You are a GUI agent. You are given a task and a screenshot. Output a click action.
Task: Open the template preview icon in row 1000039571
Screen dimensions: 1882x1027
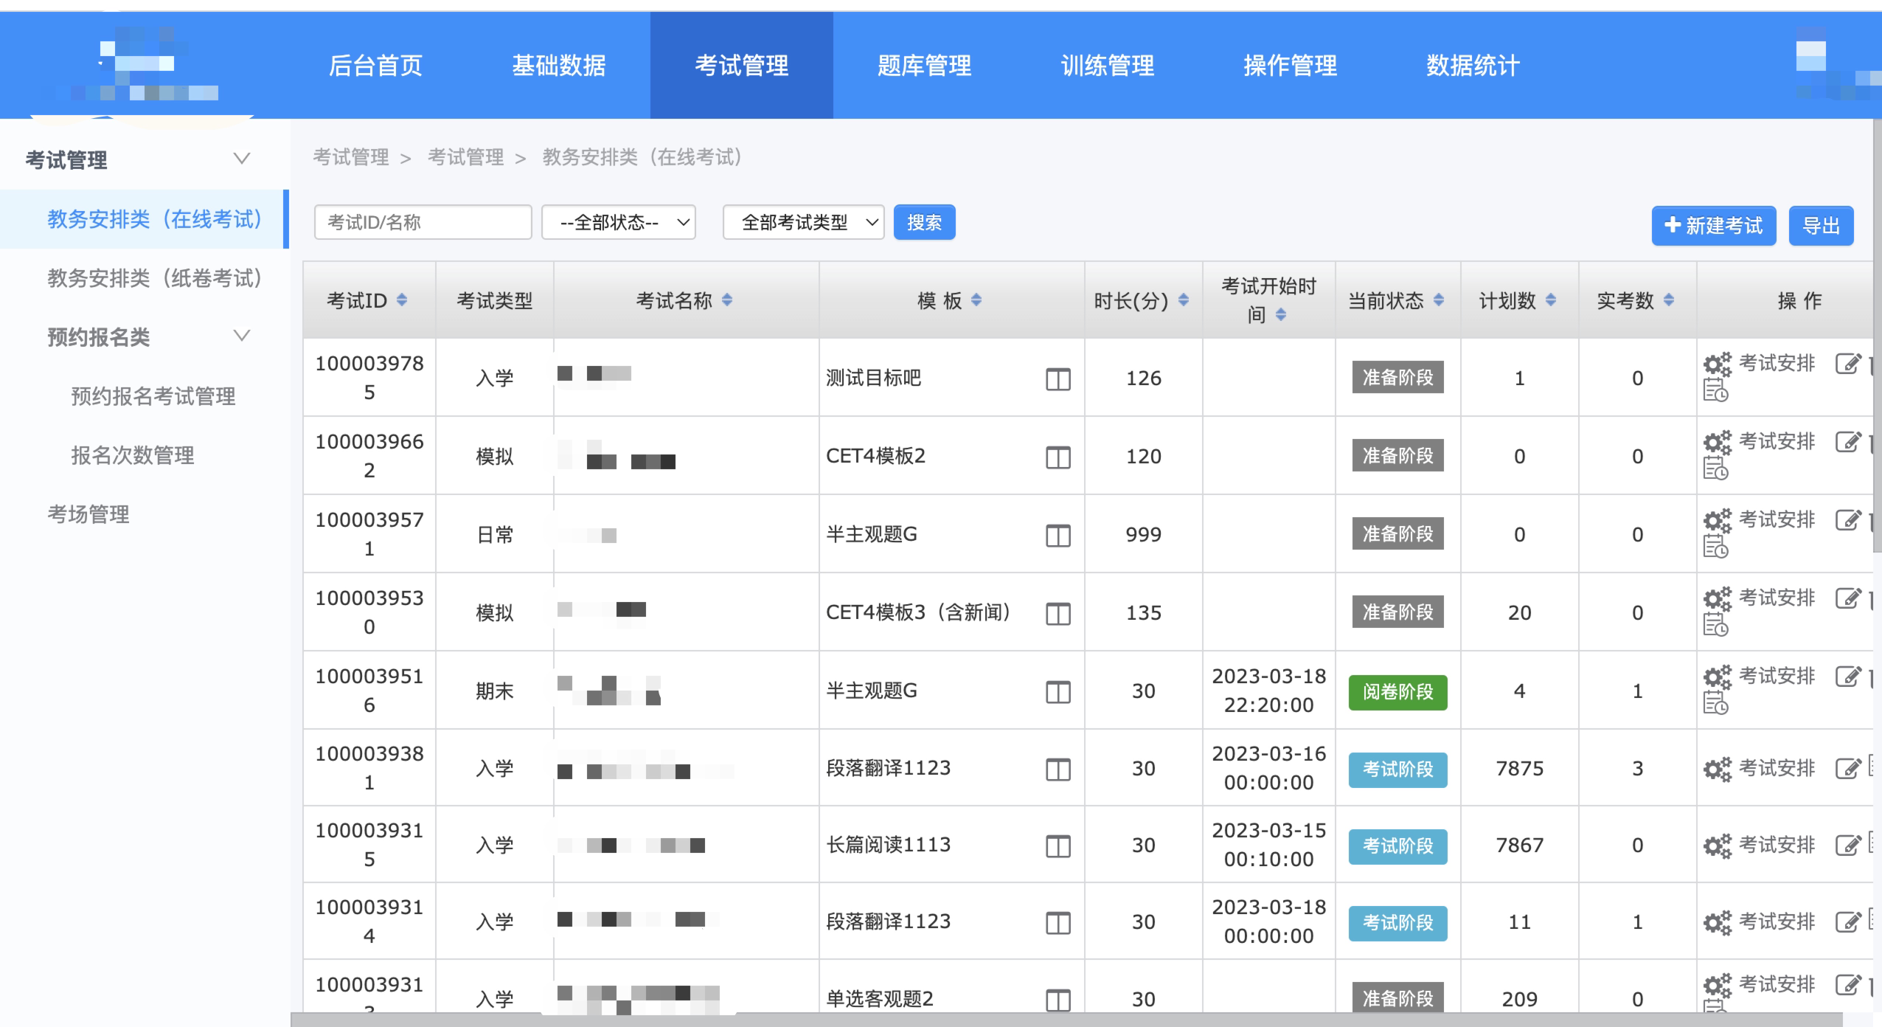point(1058,536)
